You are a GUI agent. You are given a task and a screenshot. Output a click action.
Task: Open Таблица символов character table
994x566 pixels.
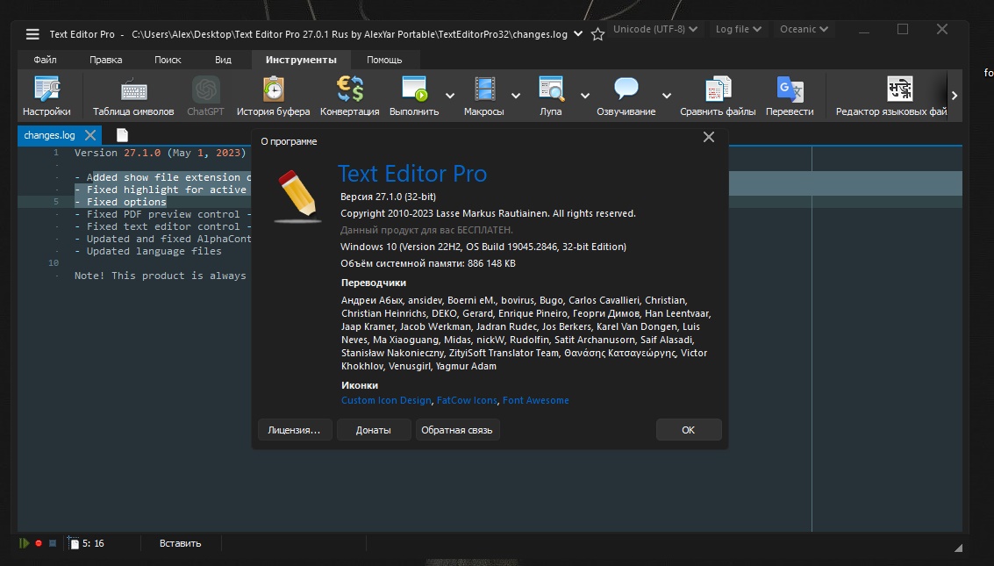[x=133, y=96]
